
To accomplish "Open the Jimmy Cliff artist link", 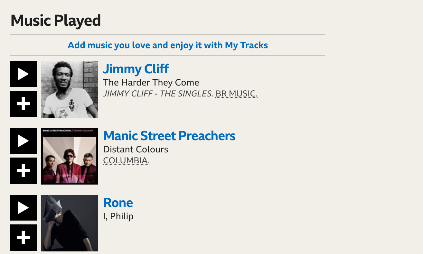I will 136,69.
